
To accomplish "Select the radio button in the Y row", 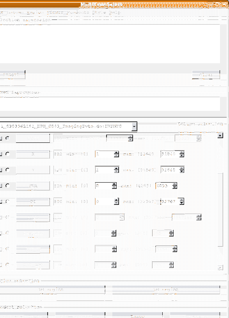I will coord(7,170).
